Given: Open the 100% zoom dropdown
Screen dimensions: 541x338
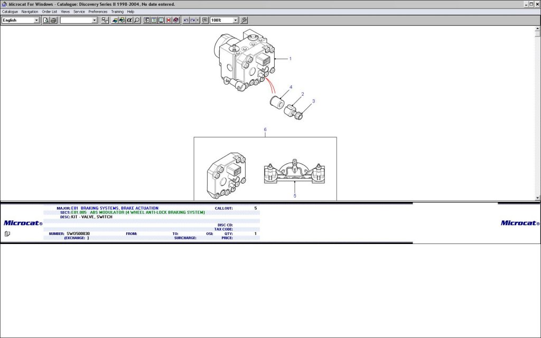Looking at the screenshot, I should pos(235,21).
